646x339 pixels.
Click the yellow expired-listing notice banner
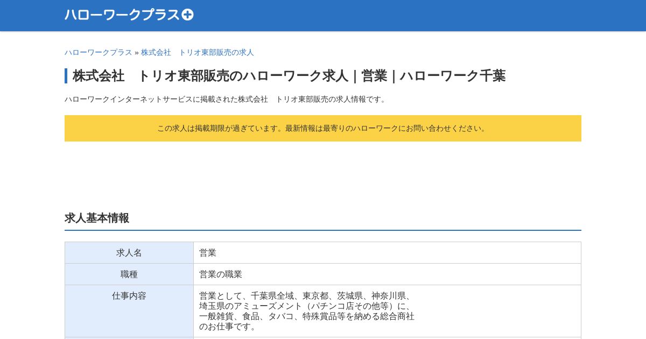[323, 128]
